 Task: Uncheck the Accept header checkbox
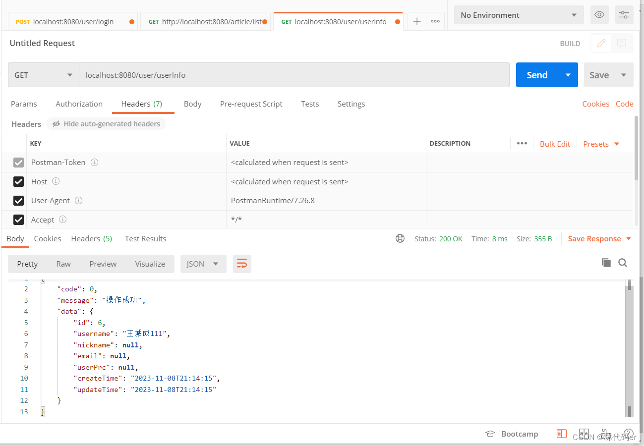coord(18,220)
